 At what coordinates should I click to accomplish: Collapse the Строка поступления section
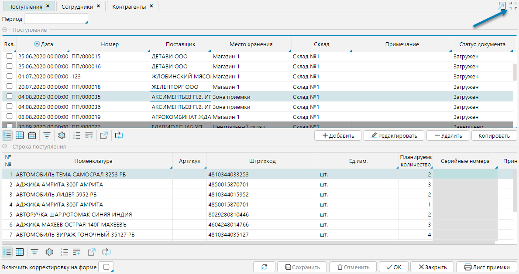click(5, 146)
